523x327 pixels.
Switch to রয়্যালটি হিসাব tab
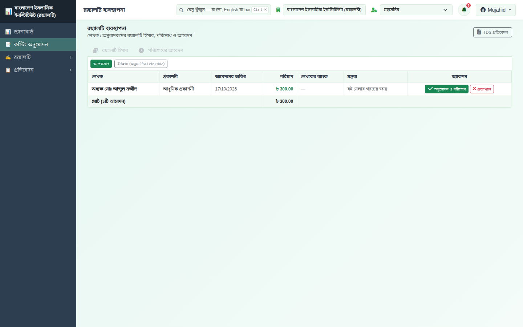[x=110, y=51]
